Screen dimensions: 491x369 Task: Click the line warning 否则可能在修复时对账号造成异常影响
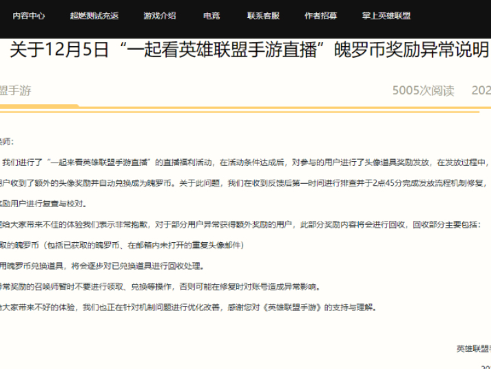pyautogui.click(x=160, y=287)
